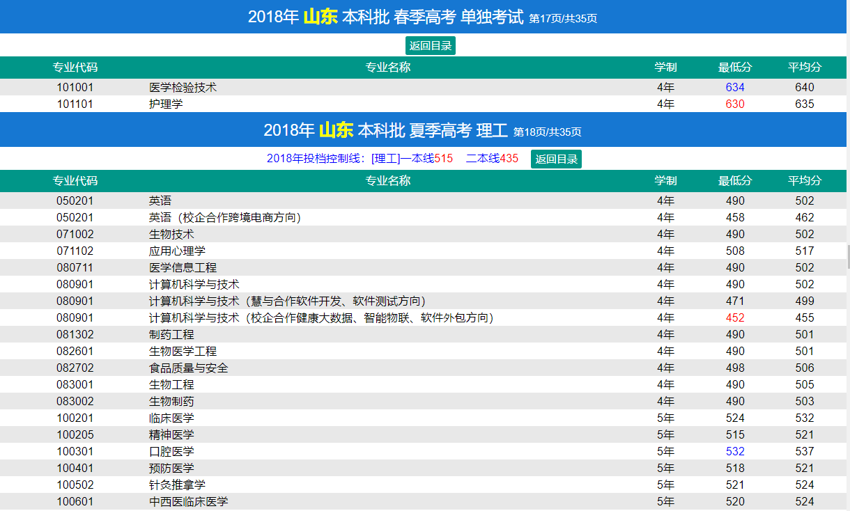Click blue minimum score 532 for 口腔医学
Screen dimensions: 850x511
point(735,452)
